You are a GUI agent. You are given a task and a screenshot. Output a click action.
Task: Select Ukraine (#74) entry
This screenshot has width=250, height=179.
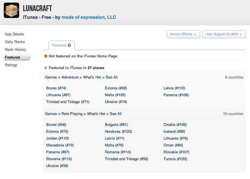pos(116,102)
